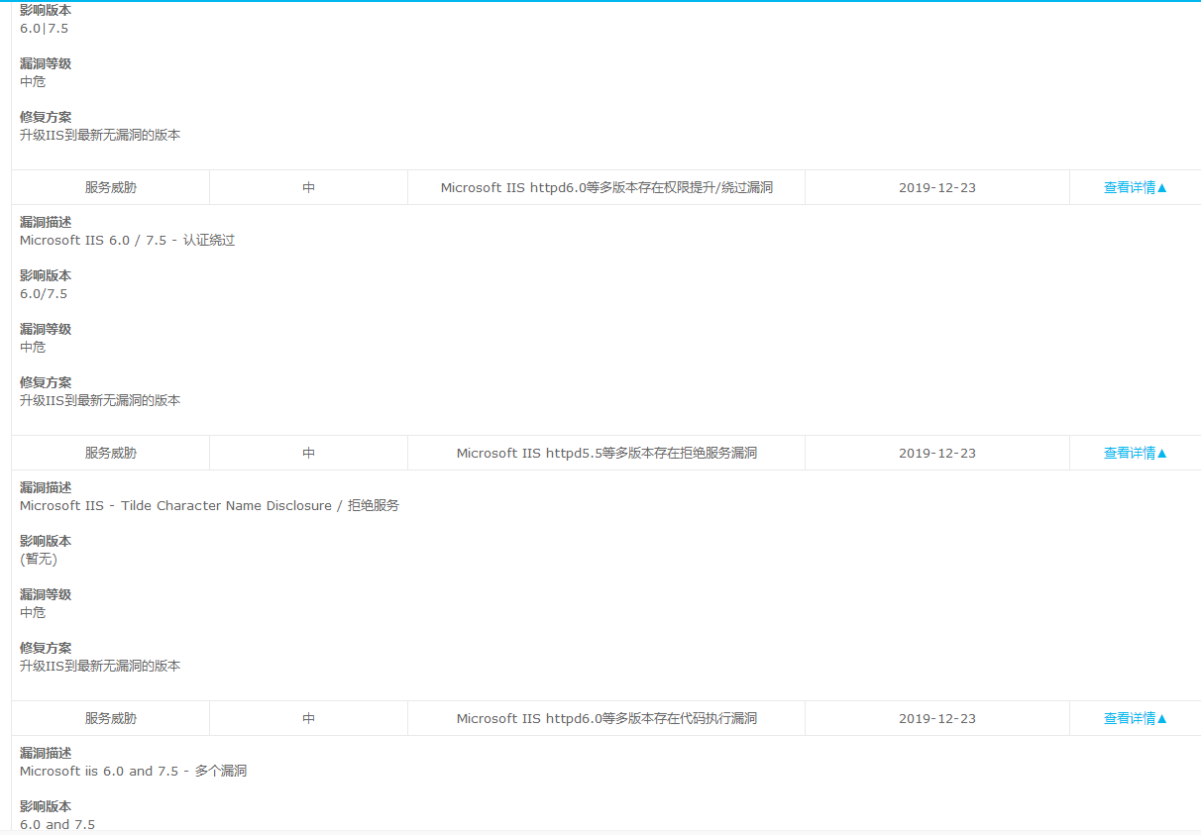Click 修复方案 text under Tilde Character section
This screenshot has height=835, width=1201.
(x=100, y=666)
